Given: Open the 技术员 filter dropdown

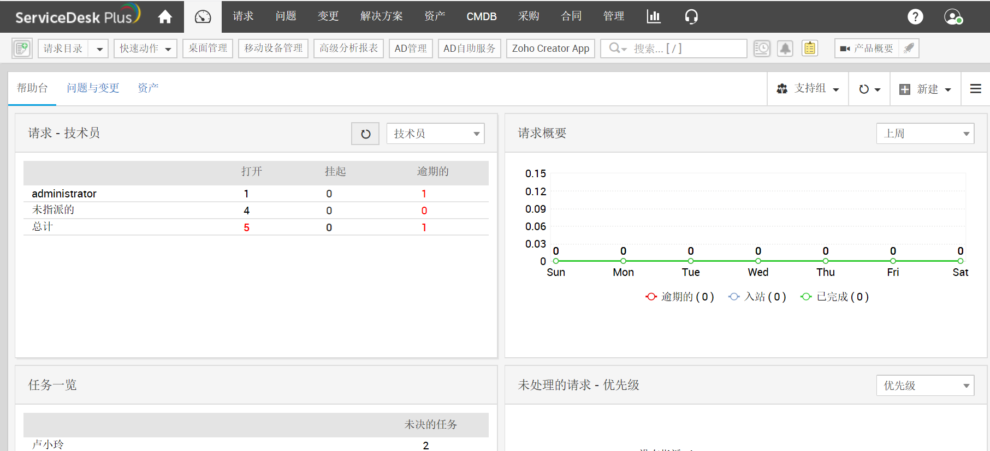Looking at the screenshot, I should pos(436,134).
